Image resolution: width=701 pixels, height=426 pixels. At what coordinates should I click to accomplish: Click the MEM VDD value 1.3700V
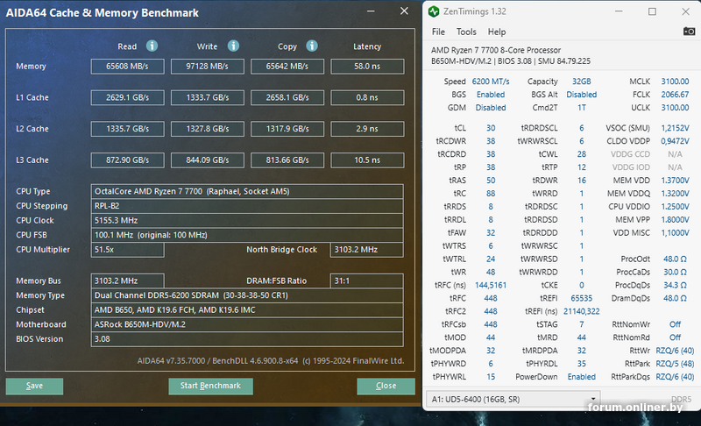pos(675,181)
